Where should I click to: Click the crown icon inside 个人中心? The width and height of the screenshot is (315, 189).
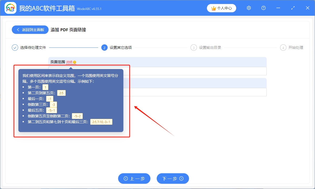coord(213,8)
